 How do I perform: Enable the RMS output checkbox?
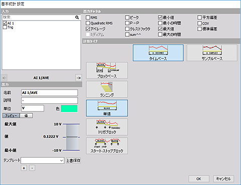coord(88,18)
